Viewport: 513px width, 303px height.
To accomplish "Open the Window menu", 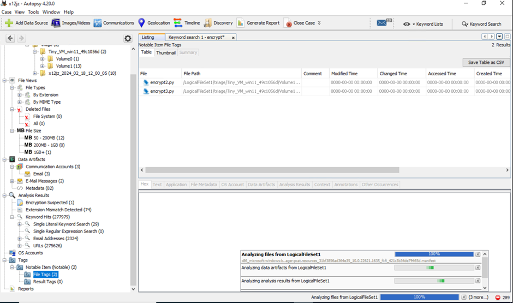I will click(51, 12).
